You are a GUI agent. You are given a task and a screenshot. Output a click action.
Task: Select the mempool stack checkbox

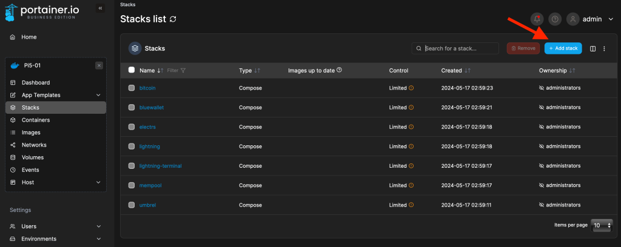(132, 185)
